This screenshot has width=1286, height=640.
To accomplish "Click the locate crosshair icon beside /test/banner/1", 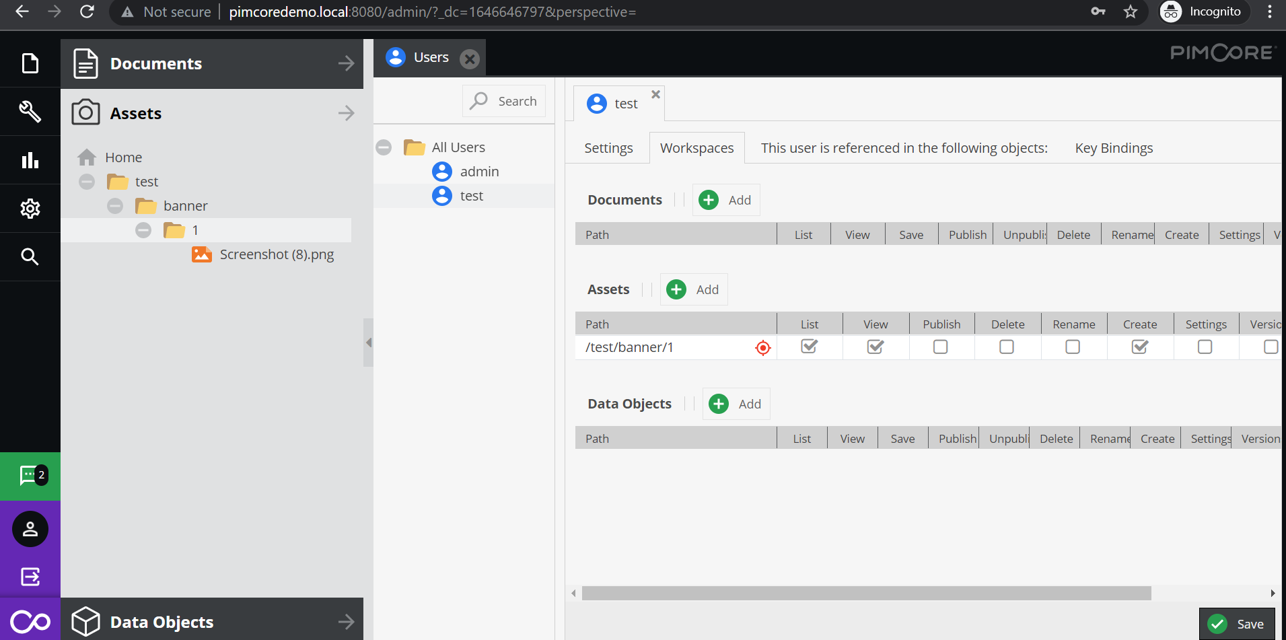I will coord(762,347).
